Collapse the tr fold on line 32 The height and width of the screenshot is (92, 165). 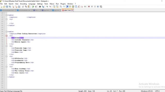click(x=7, y=46)
